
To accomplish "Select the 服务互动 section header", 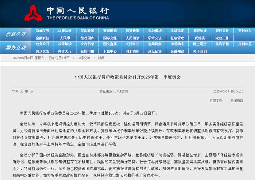I will click(x=16, y=47).
